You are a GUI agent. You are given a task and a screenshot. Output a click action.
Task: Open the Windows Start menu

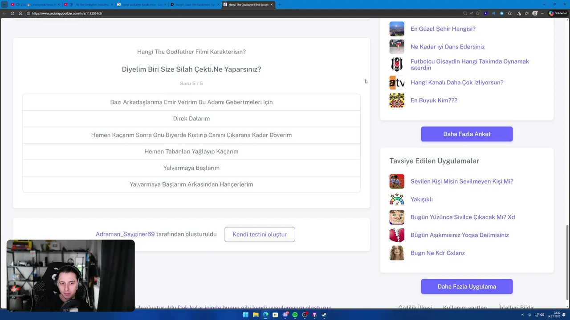coord(246,315)
